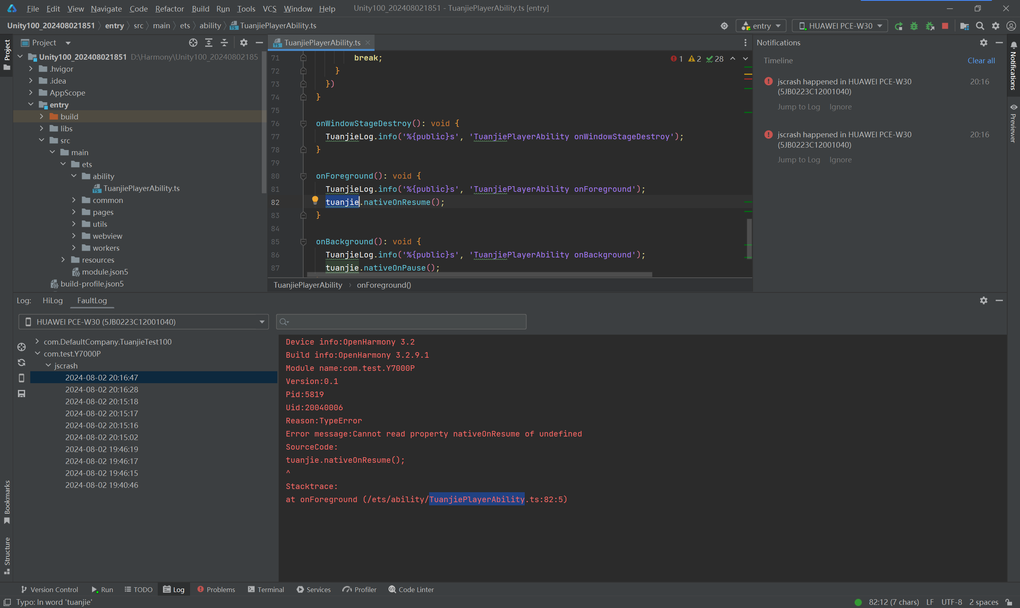Hide the Project panel with minus icon
This screenshot has height=608, width=1020.
259,43
